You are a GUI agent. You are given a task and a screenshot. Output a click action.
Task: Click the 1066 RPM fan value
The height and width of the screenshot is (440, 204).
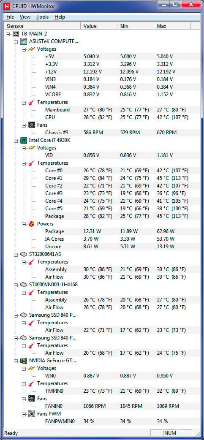pos(95,406)
